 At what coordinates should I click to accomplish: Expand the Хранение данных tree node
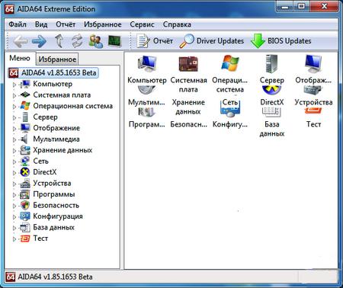click(14, 151)
